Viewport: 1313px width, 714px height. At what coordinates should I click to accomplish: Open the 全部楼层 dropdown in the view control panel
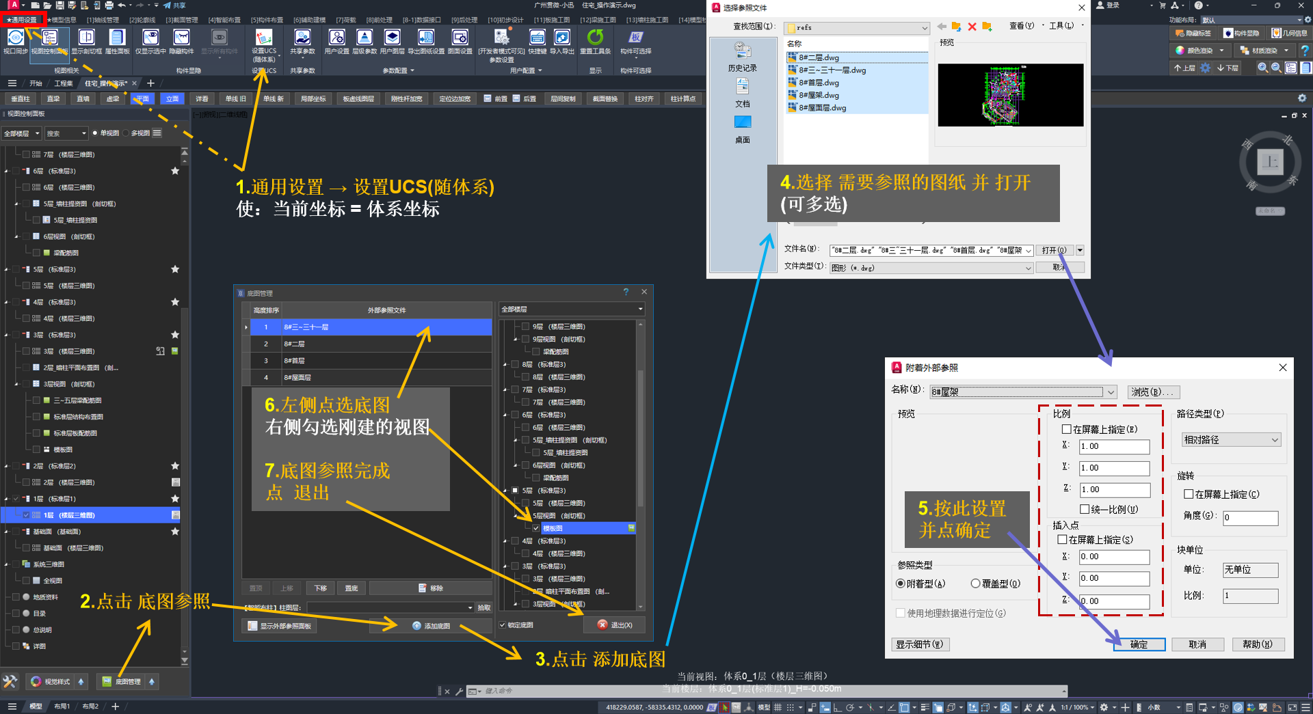(x=21, y=133)
